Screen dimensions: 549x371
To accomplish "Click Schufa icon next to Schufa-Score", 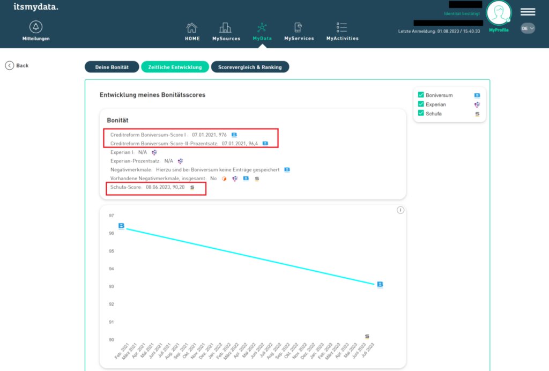I will coord(192,187).
